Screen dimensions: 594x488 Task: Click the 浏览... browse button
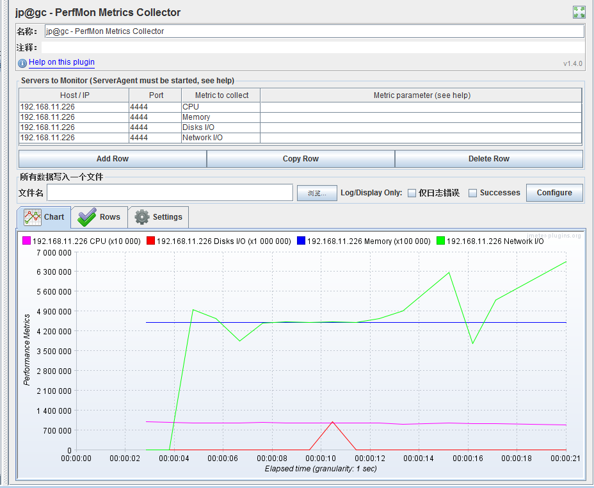pos(317,193)
